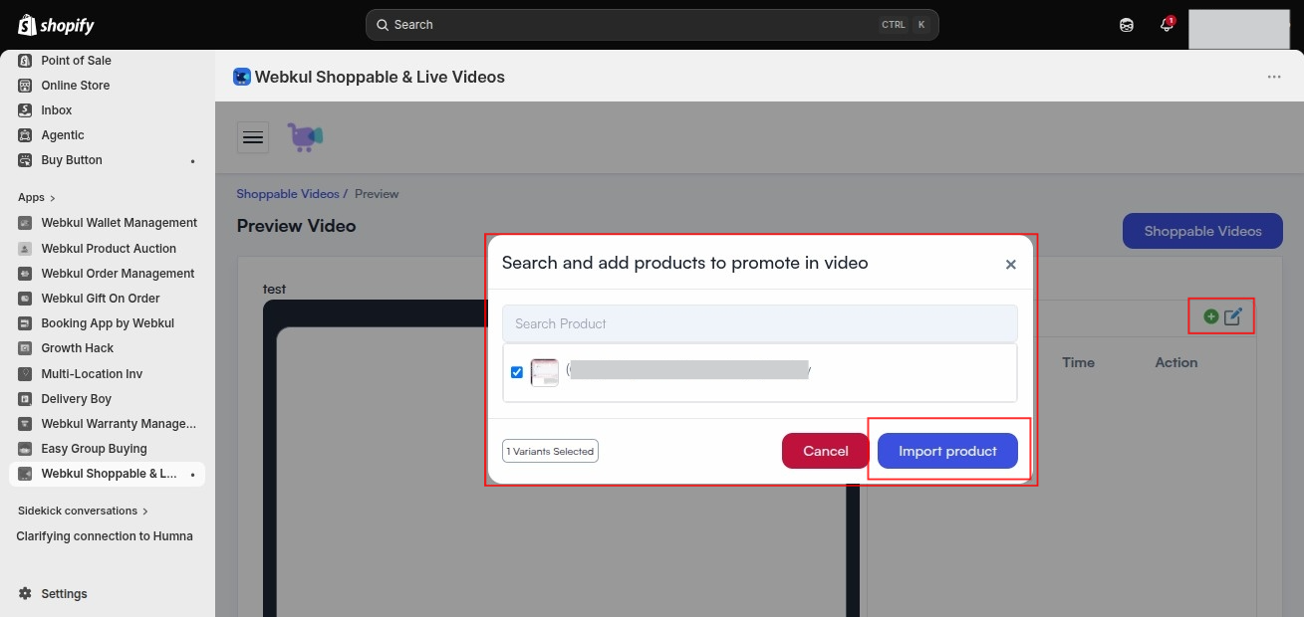Open the three-dot app menu
1304x617 pixels.
pos(1274,77)
